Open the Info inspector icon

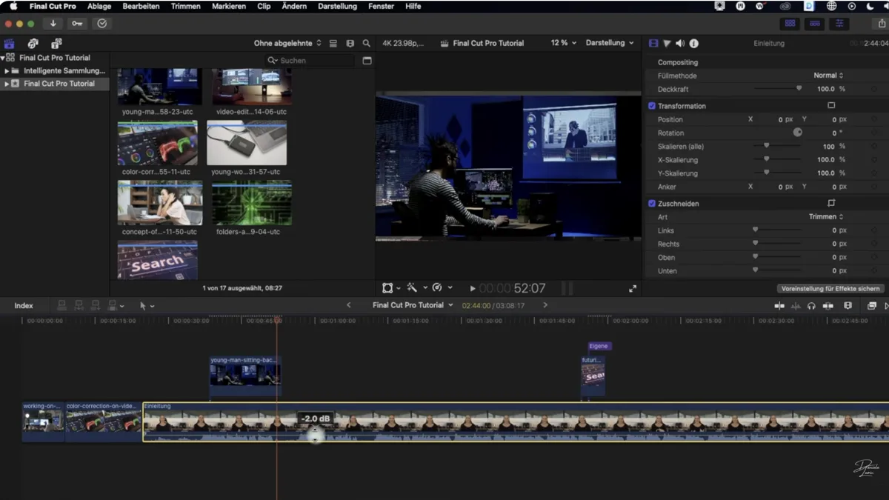[x=694, y=44]
